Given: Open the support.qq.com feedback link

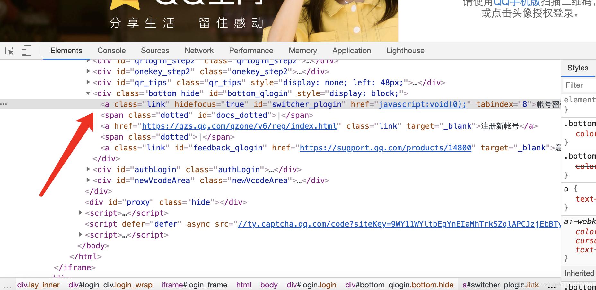Looking at the screenshot, I should pos(385,148).
